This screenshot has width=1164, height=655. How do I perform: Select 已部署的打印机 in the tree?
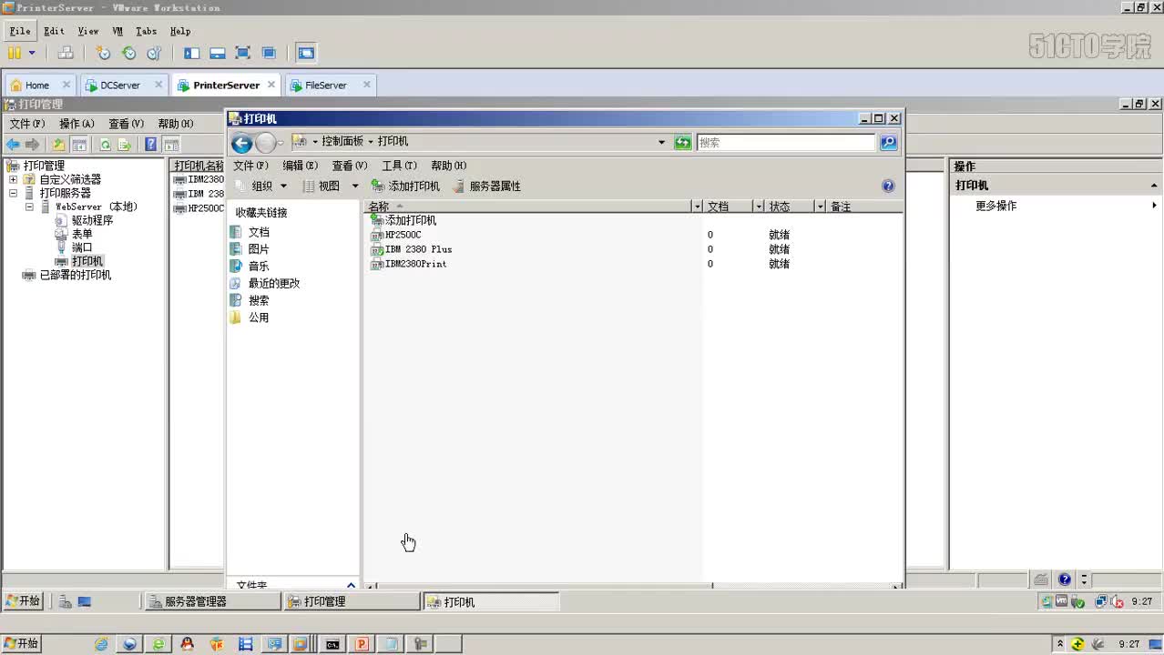tap(76, 275)
